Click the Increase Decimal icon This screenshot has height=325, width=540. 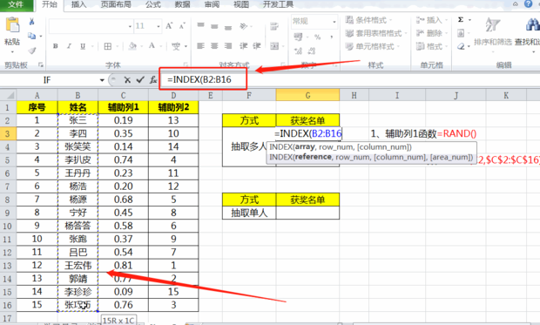point(298,51)
